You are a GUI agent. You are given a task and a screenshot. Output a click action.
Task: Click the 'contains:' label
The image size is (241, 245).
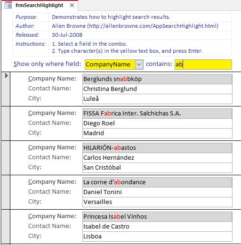point(159,64)
